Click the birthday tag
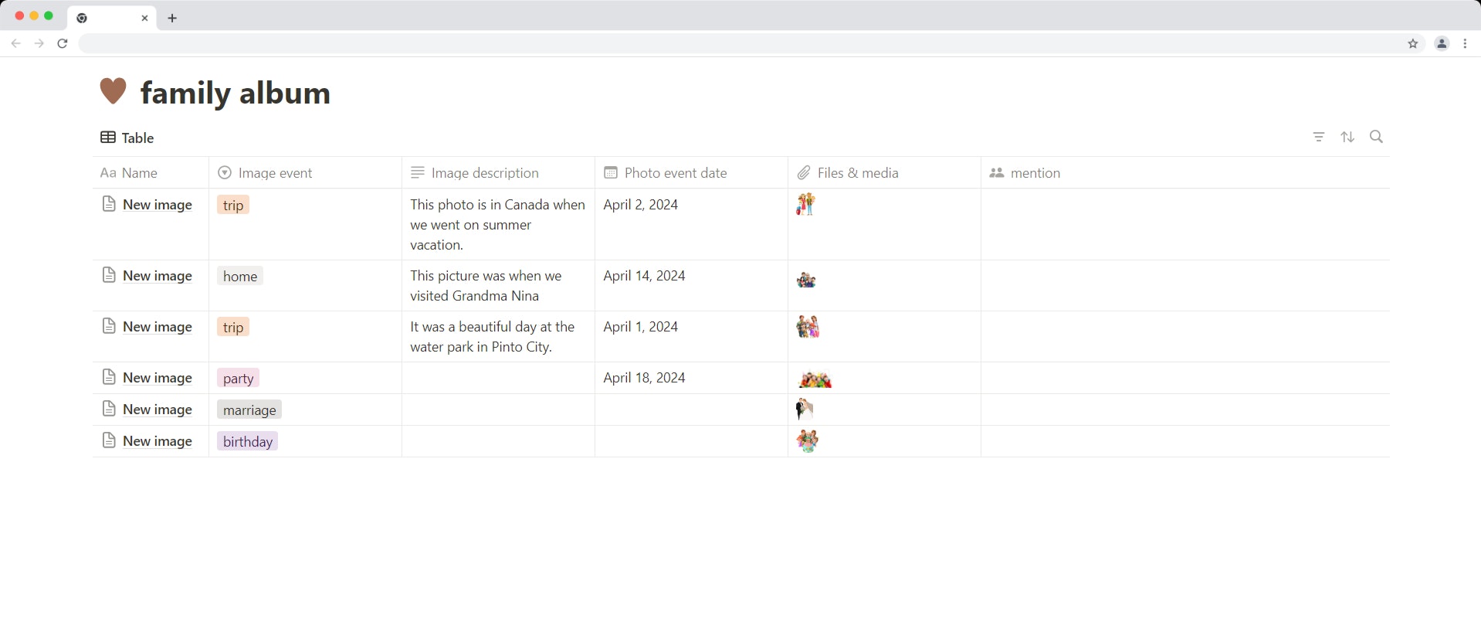1481x632 pixels. [247, 441]
